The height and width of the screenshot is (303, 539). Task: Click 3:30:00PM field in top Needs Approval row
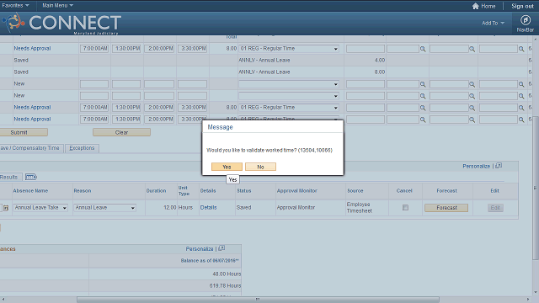tap(192, 49)
